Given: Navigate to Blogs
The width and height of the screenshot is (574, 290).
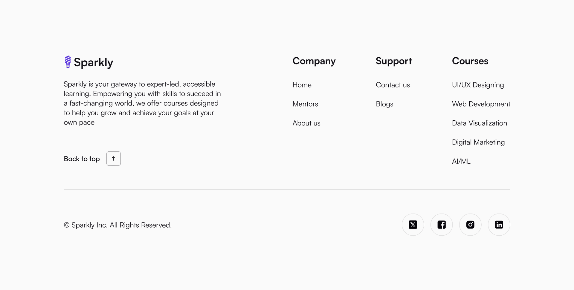Looking at the screenshot, I should click(x=384, y=104).
